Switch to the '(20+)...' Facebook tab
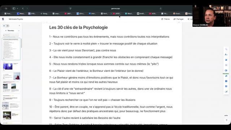Viewport: 231px width, 130px height. point(80,14)
